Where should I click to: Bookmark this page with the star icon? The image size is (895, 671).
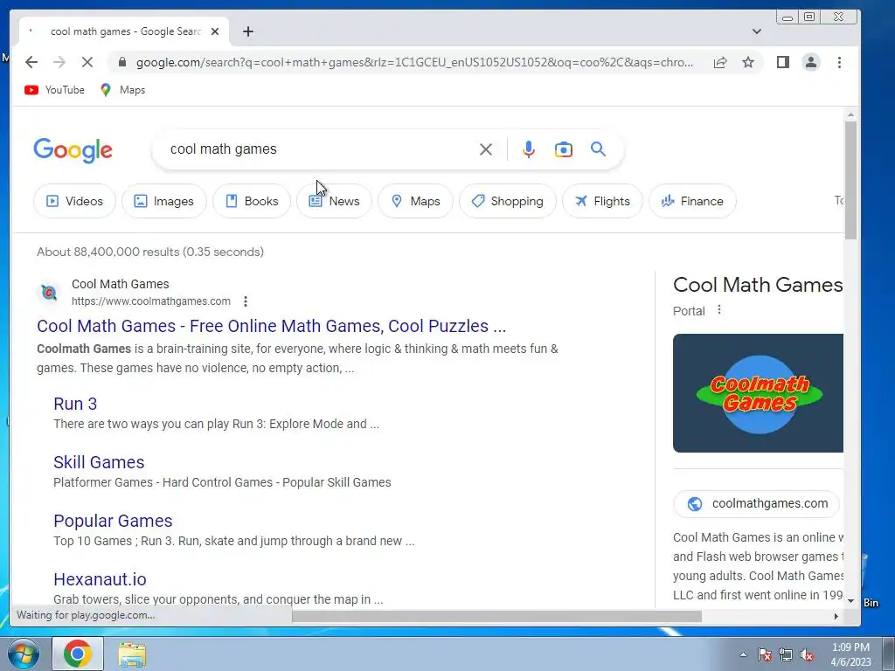[x=748, y=62]
